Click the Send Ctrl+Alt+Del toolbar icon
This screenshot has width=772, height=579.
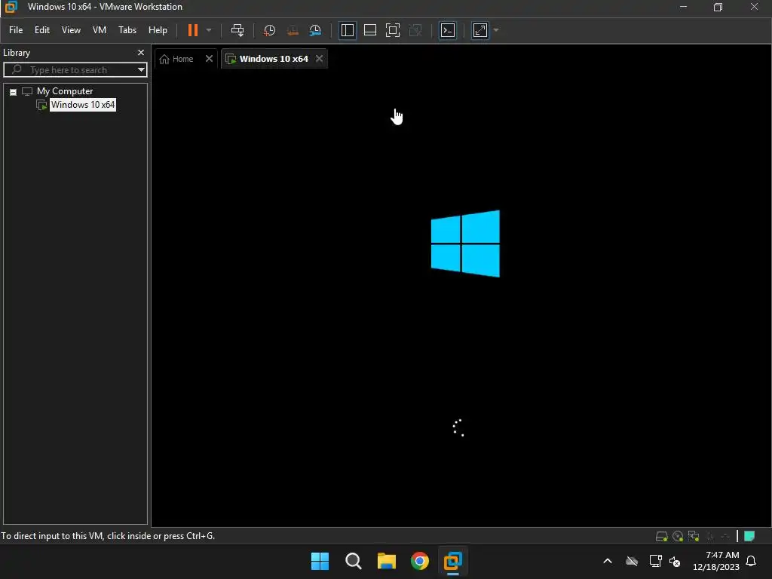(237, 30)
